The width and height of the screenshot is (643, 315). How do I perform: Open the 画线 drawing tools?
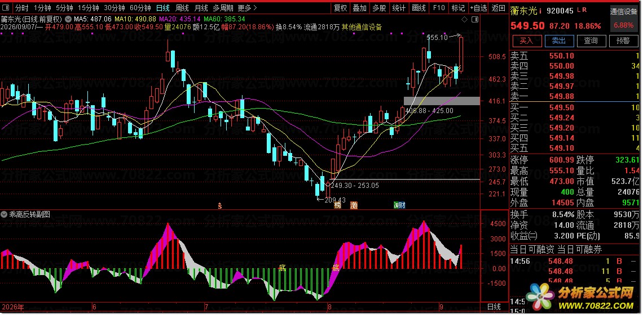(419, 8)
